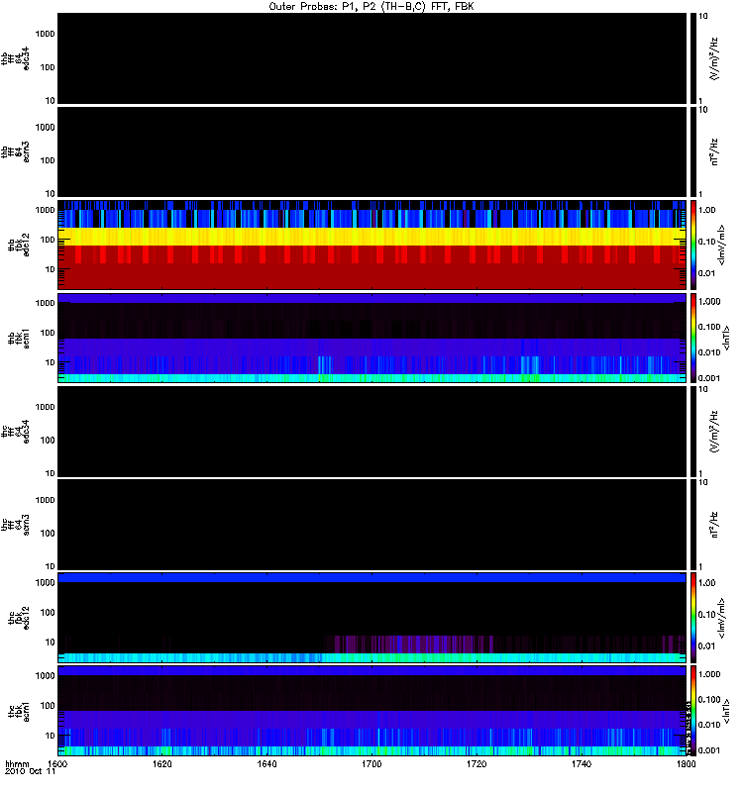Click the thc fbk edc12 rainbow color bar
743x792 pixels.
693,618
